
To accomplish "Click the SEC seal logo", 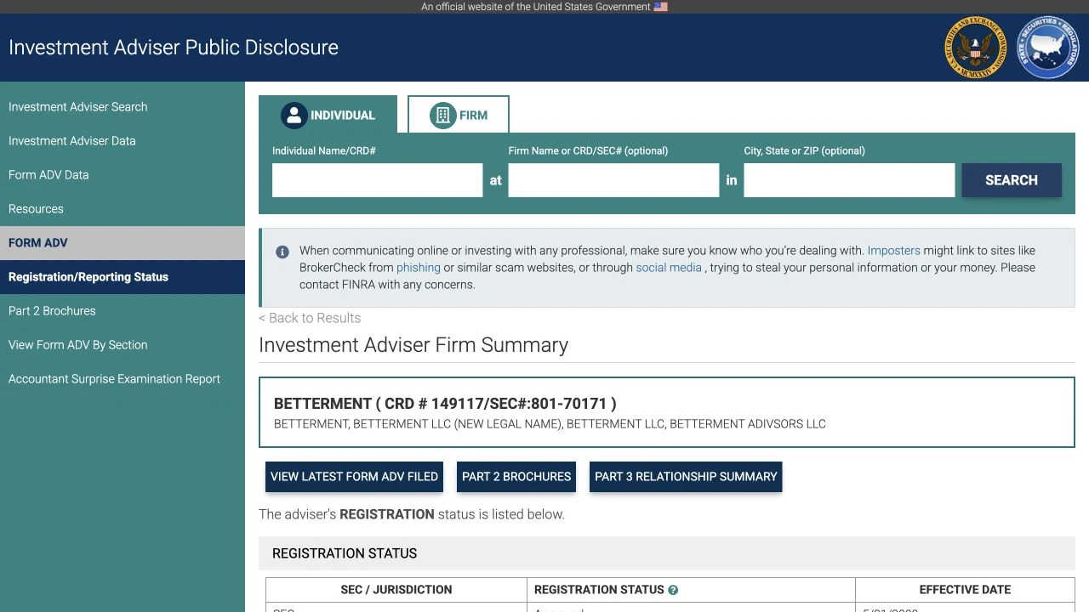I will coord(975,48).
